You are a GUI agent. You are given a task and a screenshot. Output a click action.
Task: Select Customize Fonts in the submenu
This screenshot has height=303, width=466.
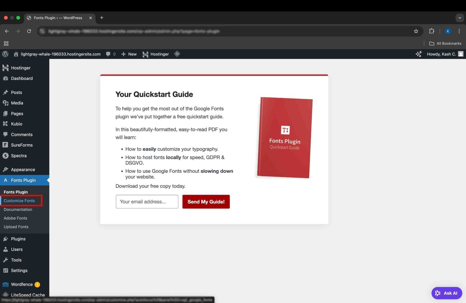tap(19, 201)
